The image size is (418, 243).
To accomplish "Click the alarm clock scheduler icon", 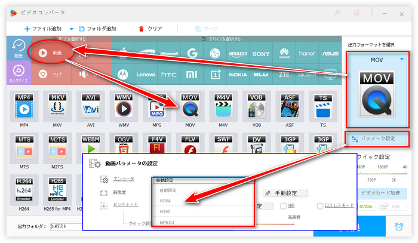I will [399, 226].
